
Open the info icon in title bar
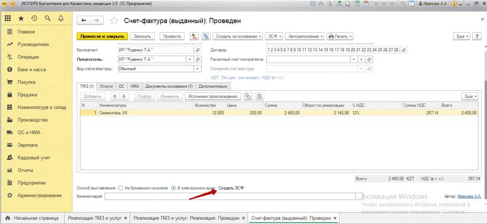click(454, 4)
